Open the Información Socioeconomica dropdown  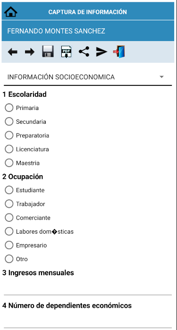(88, 77)
